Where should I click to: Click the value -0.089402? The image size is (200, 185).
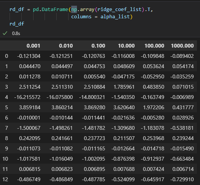tap(182, 56)
